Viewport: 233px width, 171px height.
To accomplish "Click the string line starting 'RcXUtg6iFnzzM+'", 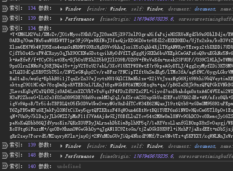I will tap(121, 129).
